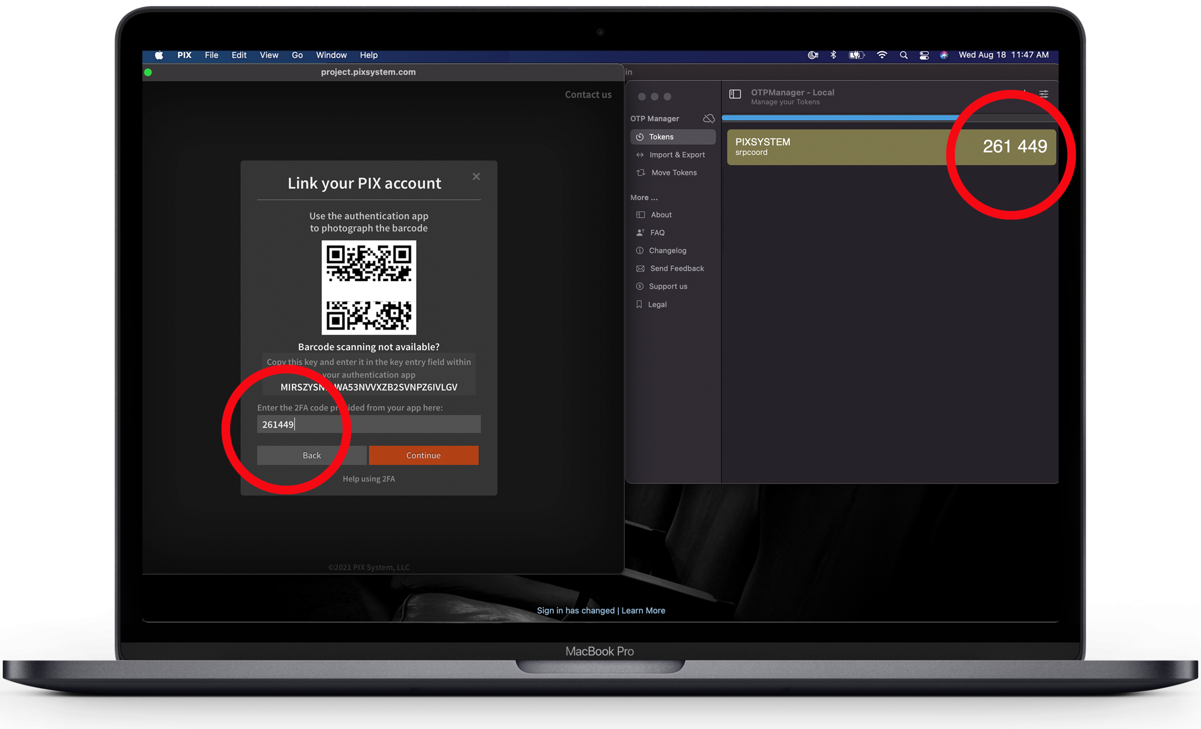Image resolution: width=1201 pixels, height=729 pixels.
Task: Open Import & Export in sidebar
Action: pos(676,155)
